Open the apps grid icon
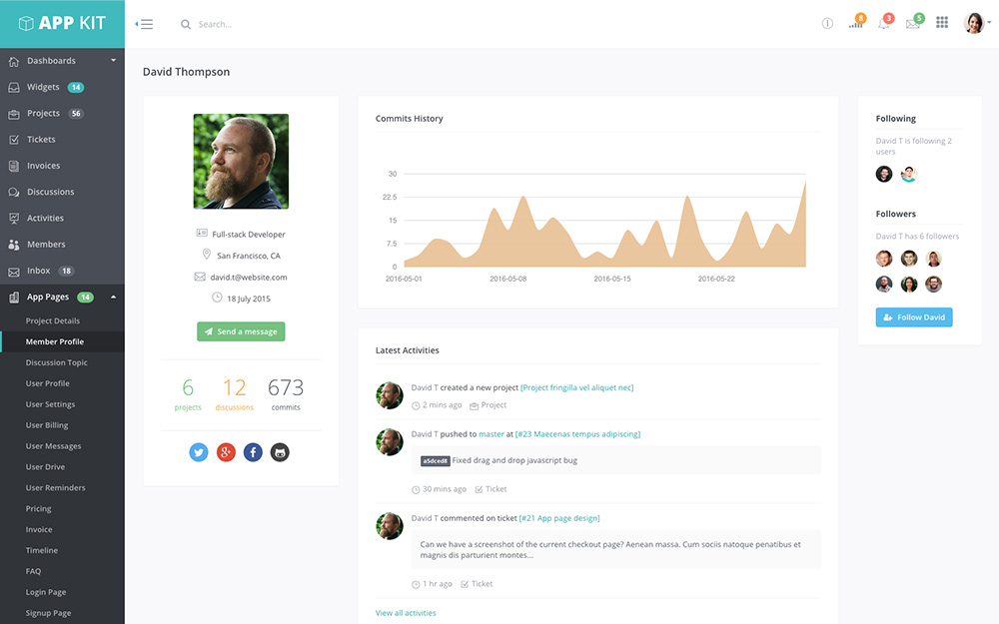The image size is (999, 624). 942,23
